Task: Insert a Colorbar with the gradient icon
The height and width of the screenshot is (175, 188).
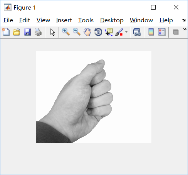Action: coord(151,32)
